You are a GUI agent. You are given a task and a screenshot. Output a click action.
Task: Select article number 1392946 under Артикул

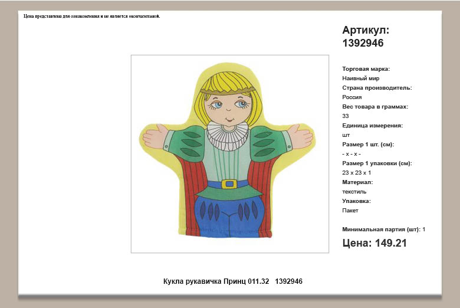363,43
